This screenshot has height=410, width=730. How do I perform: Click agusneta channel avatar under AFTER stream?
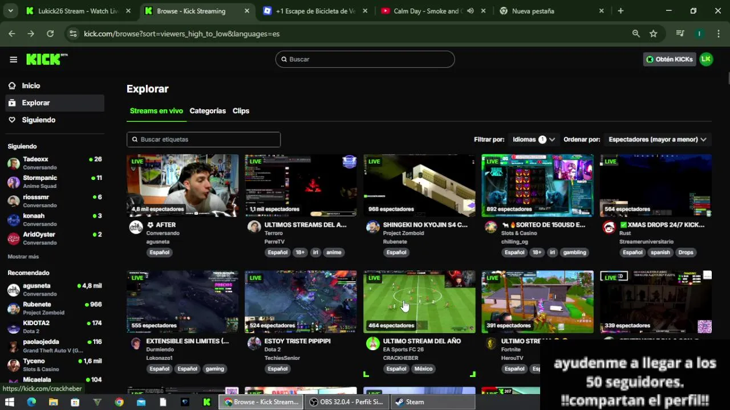click(136, 227)
